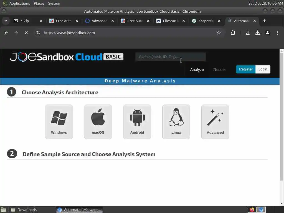284x213 pixels.
Task: Switch to the Kaspersky tab
Action: 206,21
